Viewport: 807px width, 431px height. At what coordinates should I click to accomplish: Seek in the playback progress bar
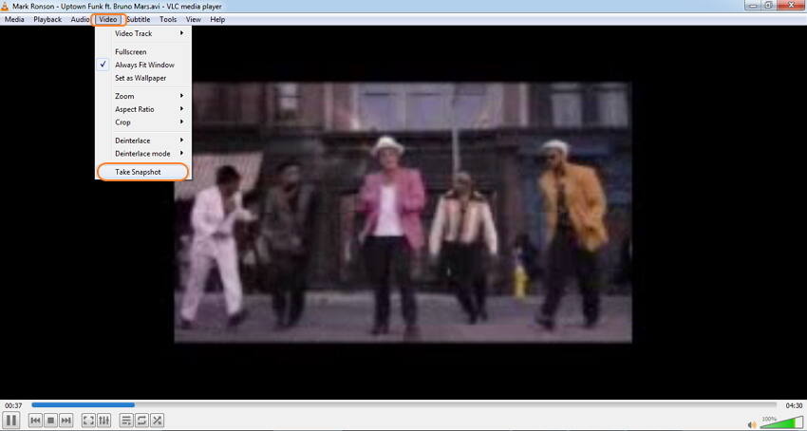tap(404, 405)
